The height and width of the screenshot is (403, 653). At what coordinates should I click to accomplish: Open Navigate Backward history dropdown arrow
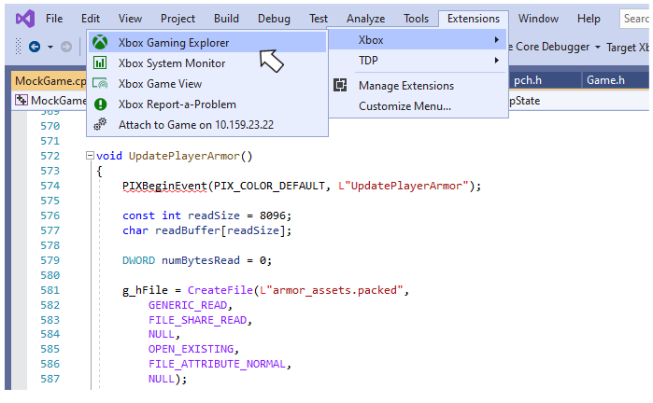click(50, 47)
